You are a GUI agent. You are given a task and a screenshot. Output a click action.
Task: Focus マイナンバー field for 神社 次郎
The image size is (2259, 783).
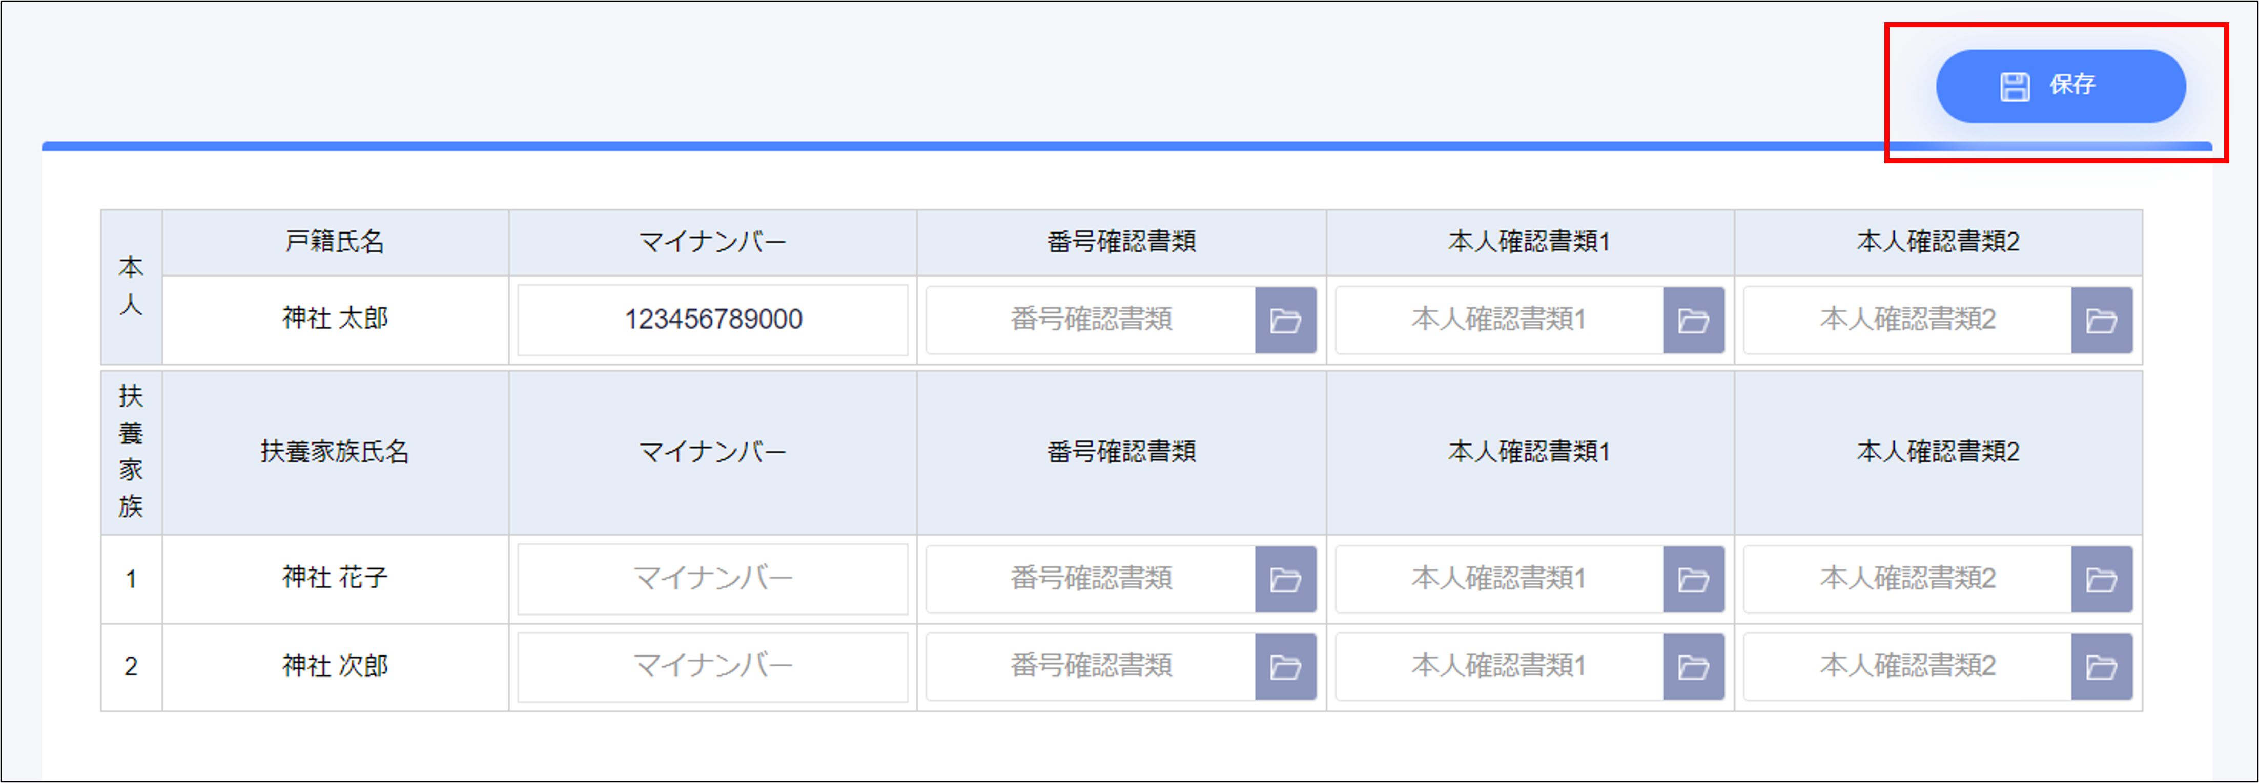click(x=712, y=667)
